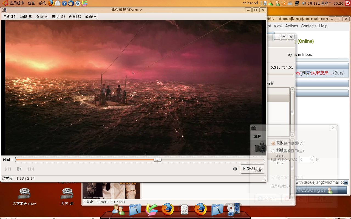Click the music player progress bar
The width and height of the screenshot is (351, 219).
point(280,74)
